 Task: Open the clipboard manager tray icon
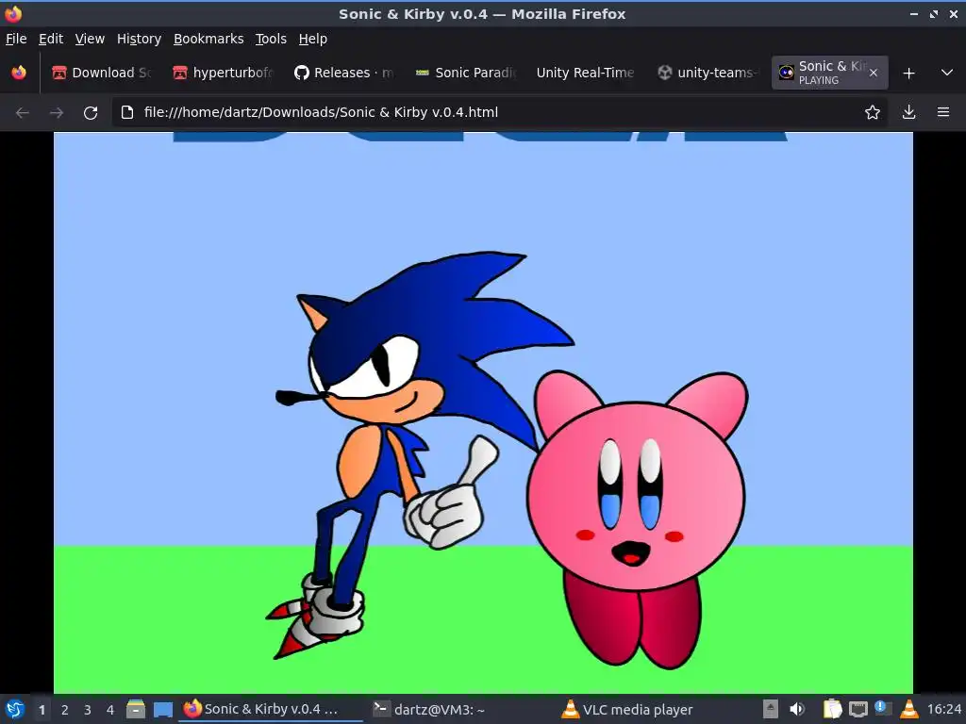pos(832,709)
